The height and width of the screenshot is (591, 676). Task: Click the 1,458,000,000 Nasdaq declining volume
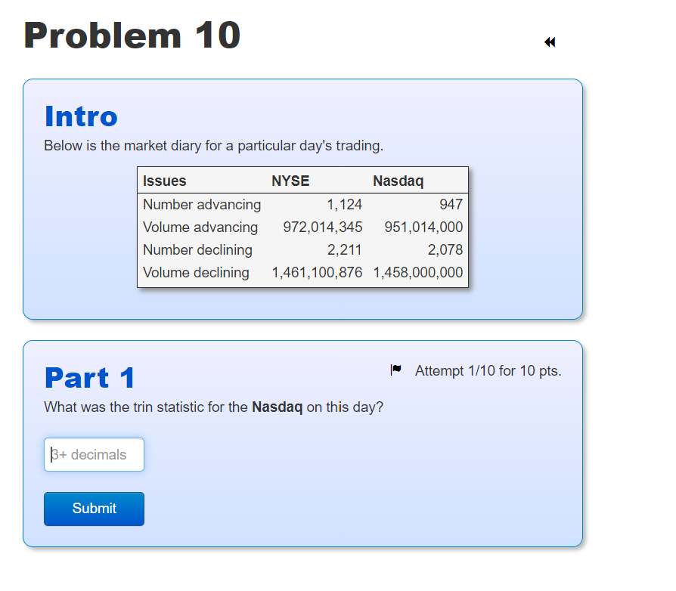pos(418,272)
